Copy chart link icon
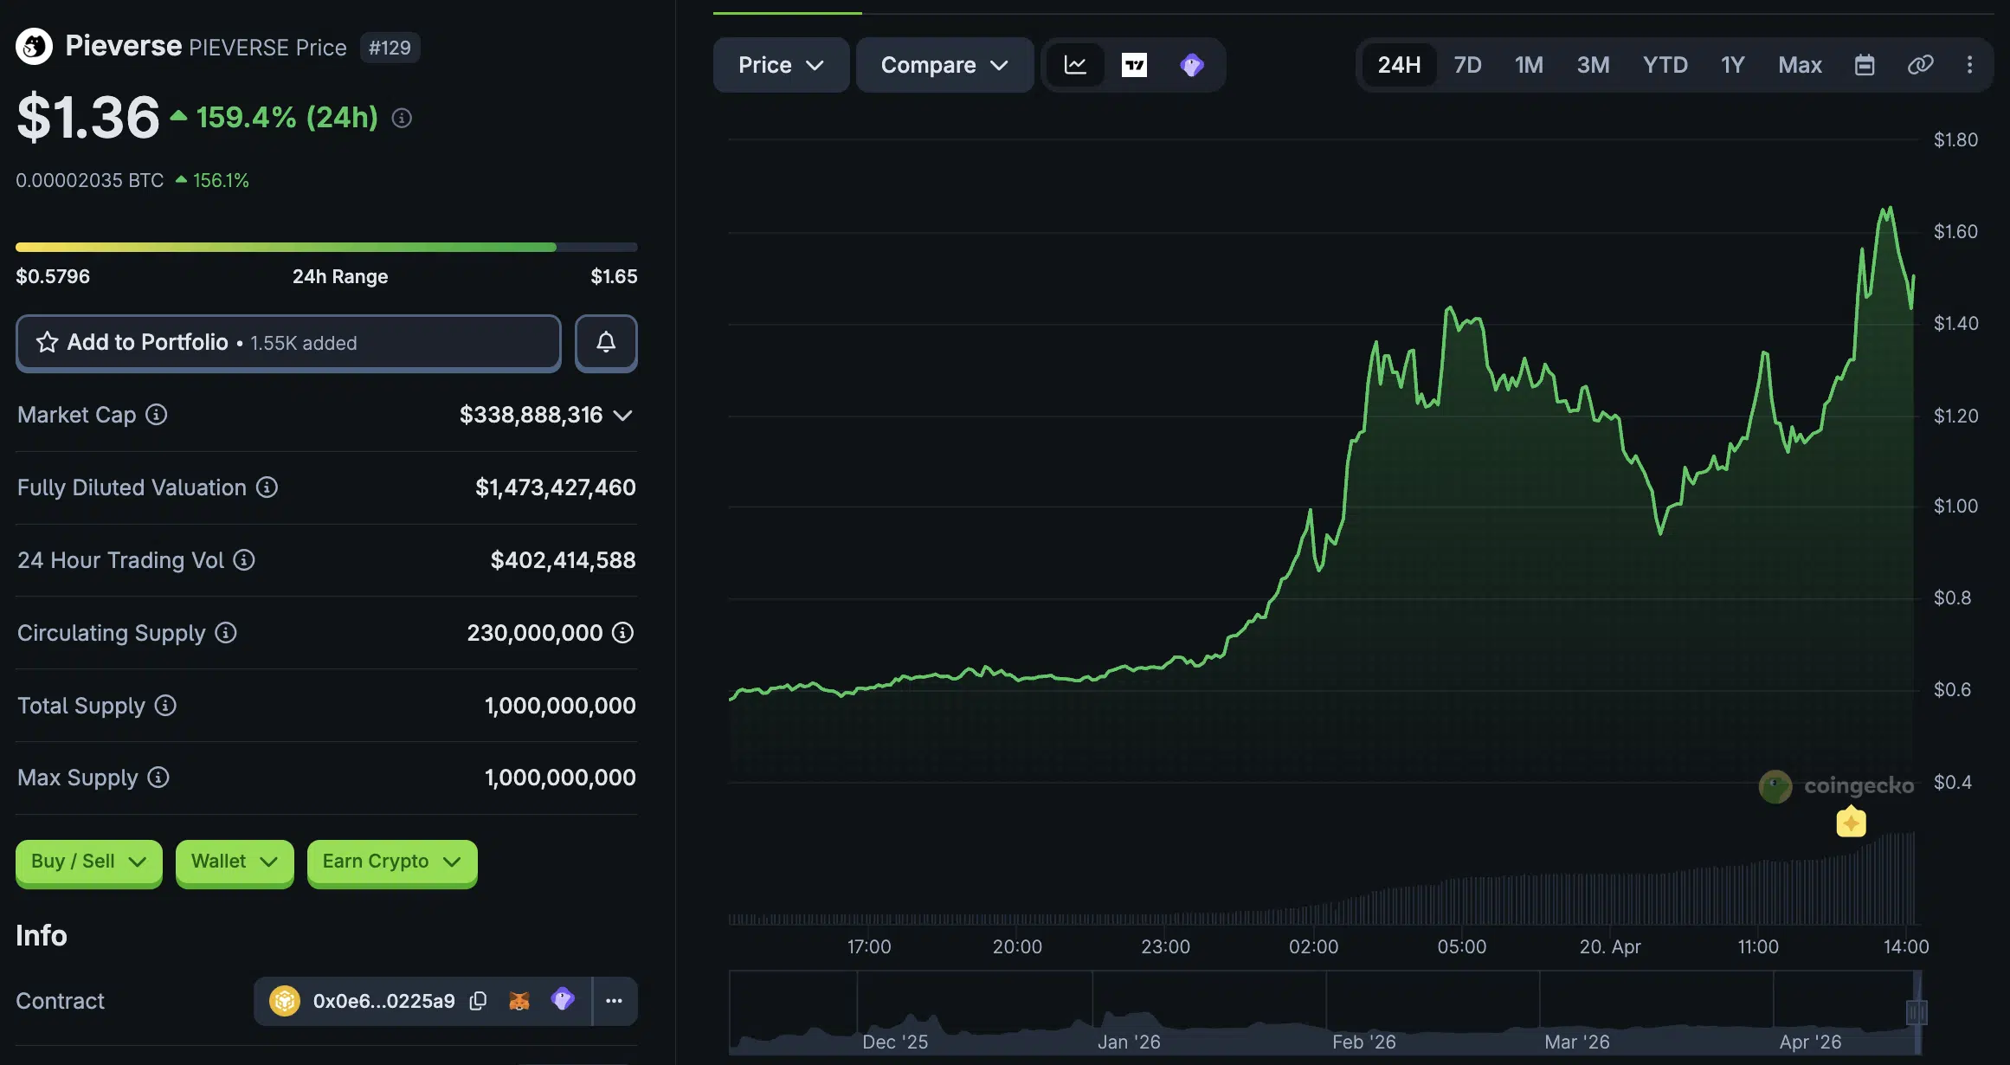The height and width of the screenshot is (1065, 2010). pyautogui.click(x=1920, y=65)
